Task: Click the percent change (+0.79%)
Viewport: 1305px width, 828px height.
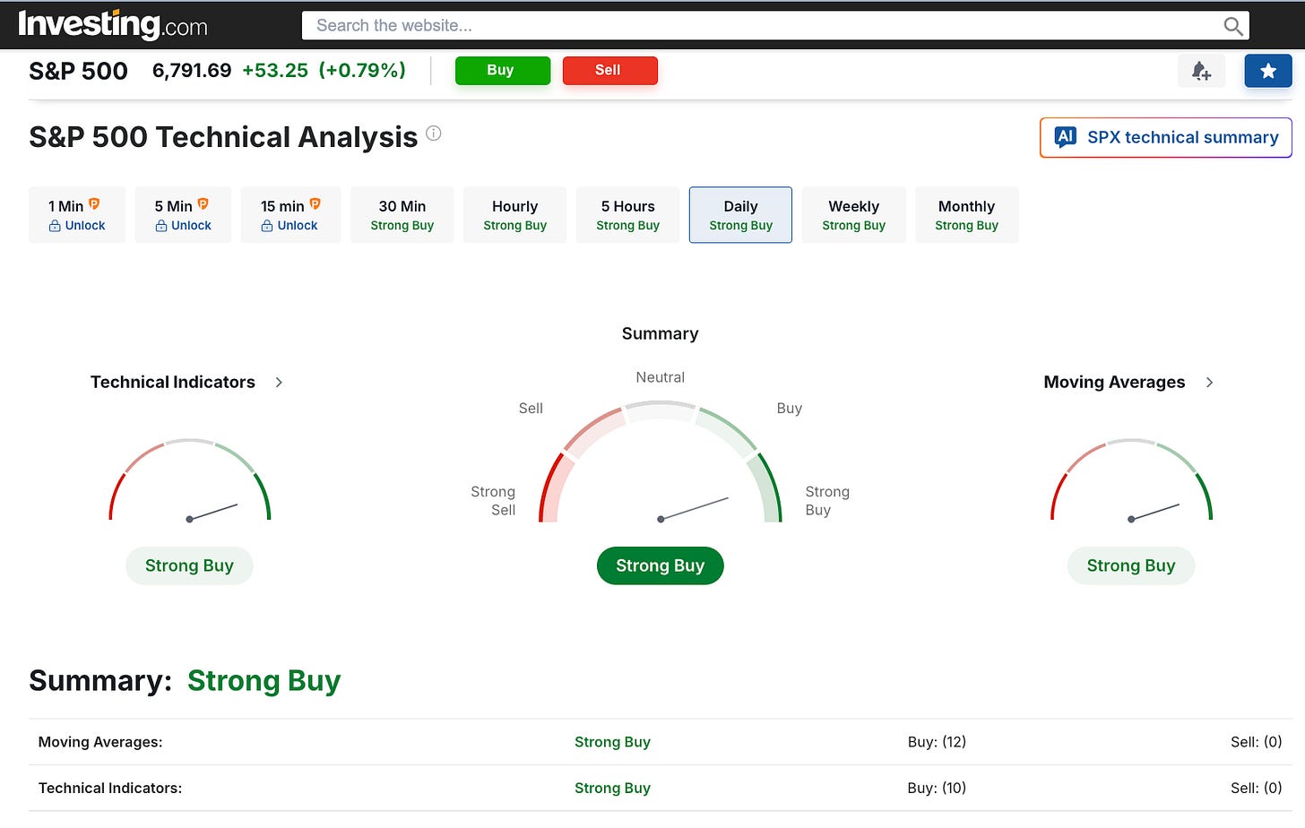Action: tap(362, 70)
